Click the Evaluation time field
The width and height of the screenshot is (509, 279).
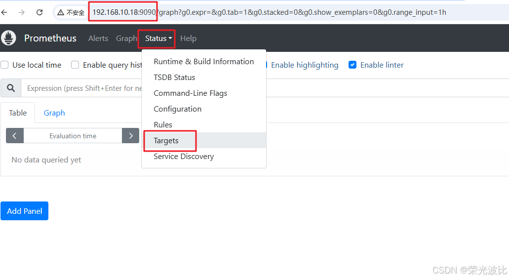pyautogui.click(x=73, y=136)
